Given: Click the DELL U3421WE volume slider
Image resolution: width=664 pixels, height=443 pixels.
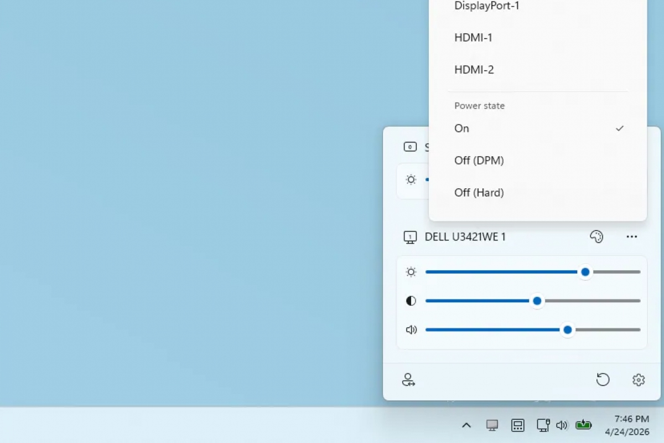Looking at the screenshot, I should click(533, 329).
